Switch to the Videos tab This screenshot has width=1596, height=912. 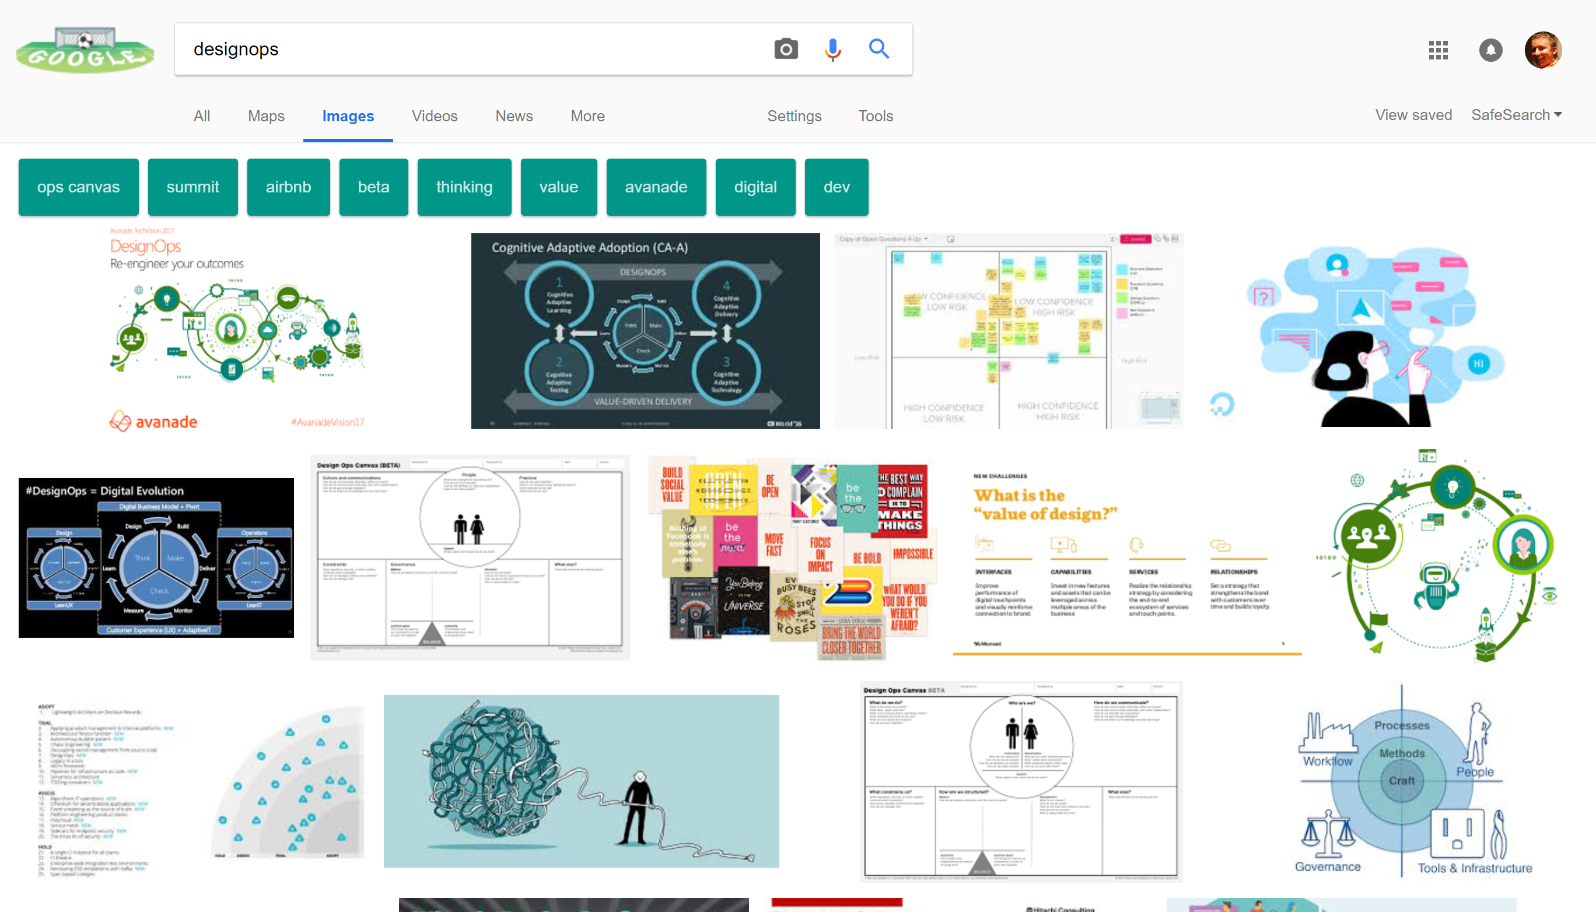(434, 116)
